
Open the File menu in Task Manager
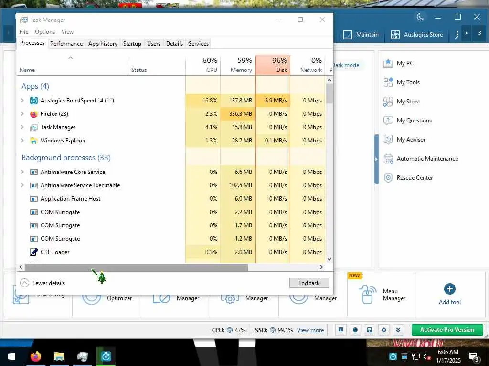click(x=24, y=32)
